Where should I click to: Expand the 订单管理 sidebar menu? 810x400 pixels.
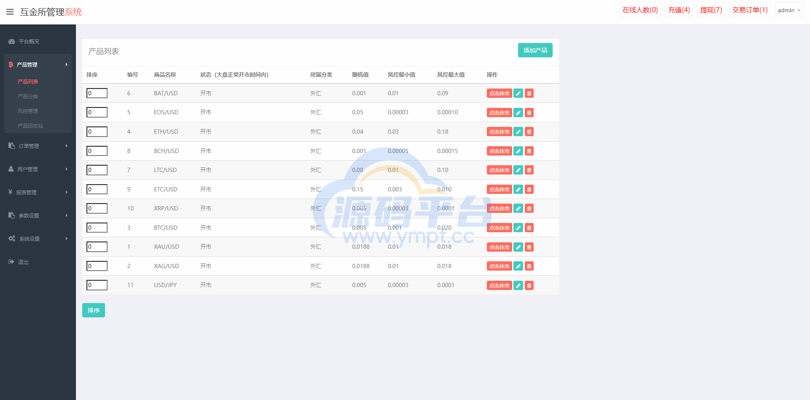coord(38,146)
